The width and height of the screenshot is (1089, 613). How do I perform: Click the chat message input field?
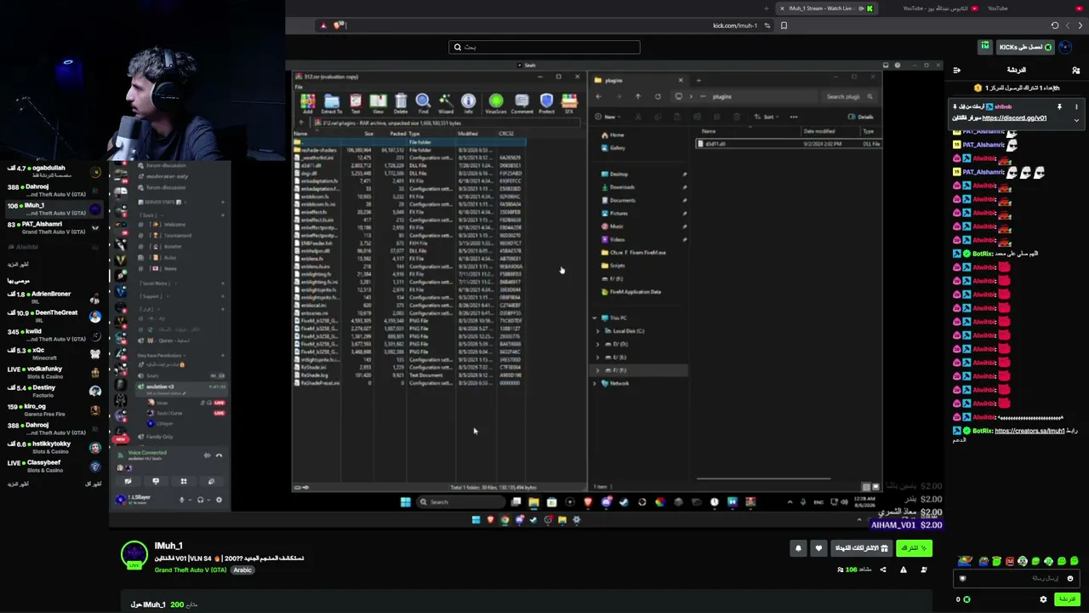click(x=1015, y=578)
